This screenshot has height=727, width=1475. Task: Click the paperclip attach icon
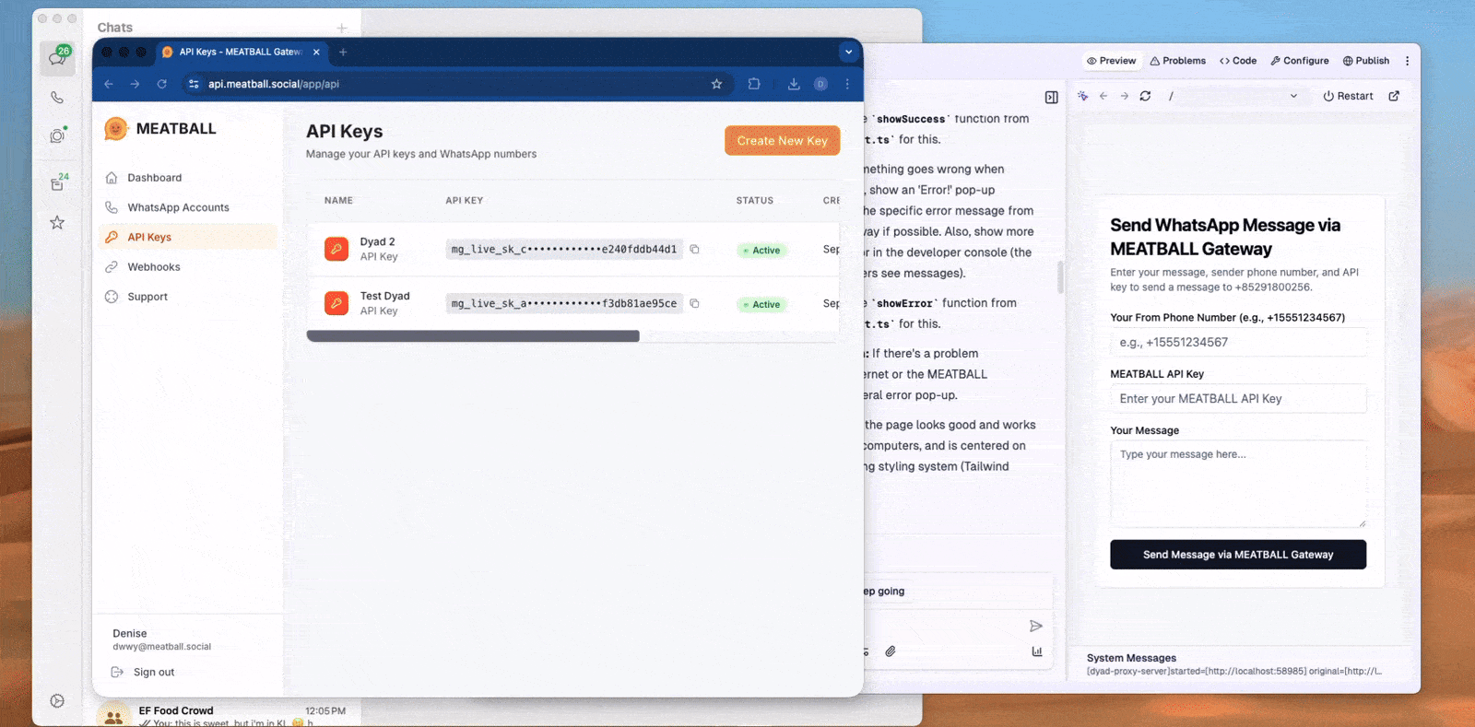click(891, 651)
